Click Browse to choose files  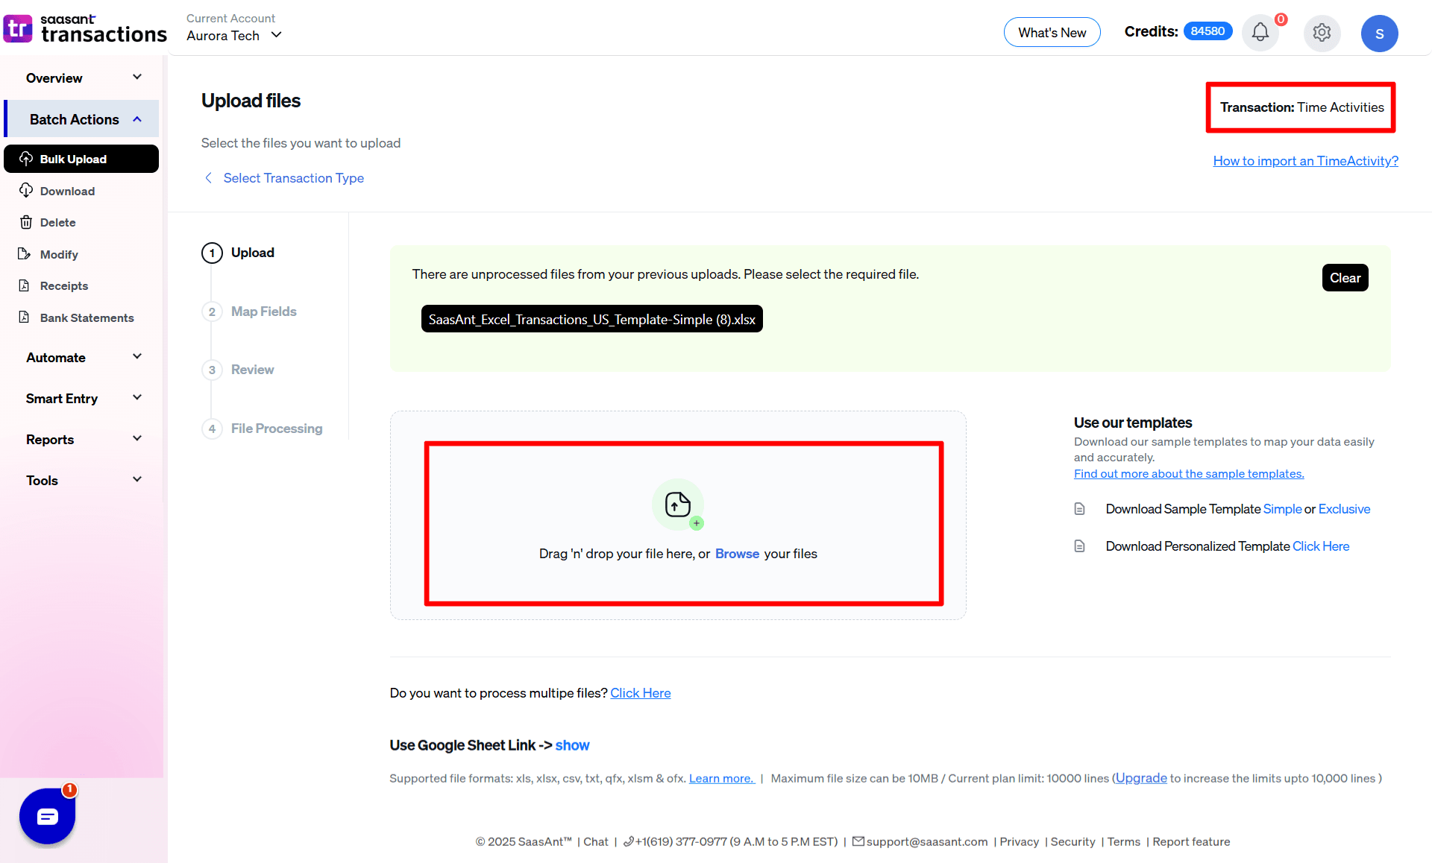coord(737,554)
